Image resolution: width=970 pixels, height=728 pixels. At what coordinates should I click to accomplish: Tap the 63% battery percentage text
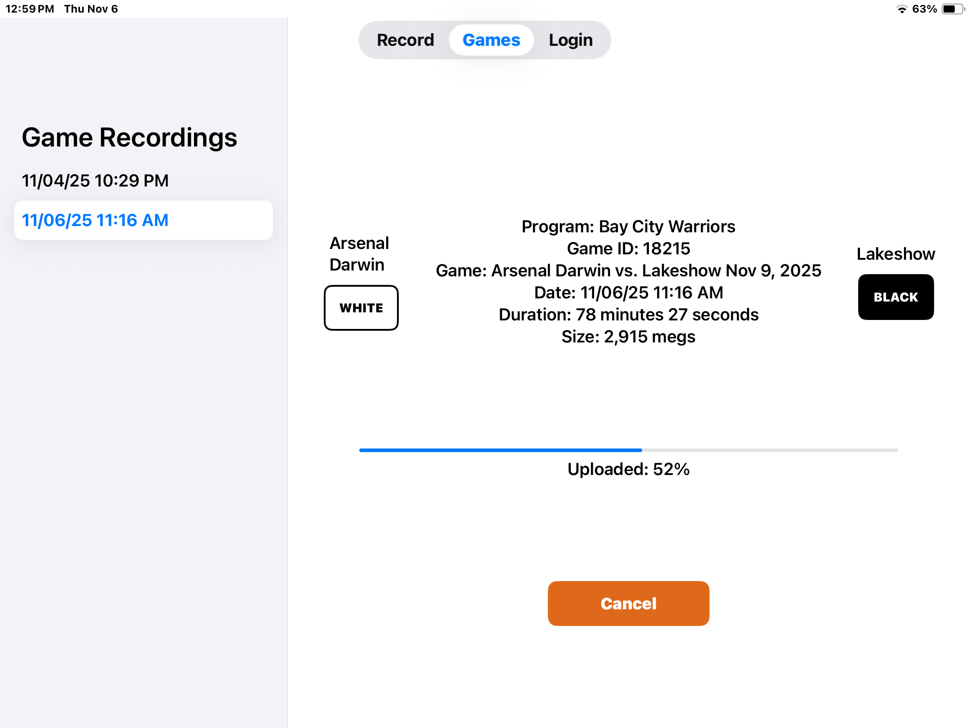click(924, 9)
